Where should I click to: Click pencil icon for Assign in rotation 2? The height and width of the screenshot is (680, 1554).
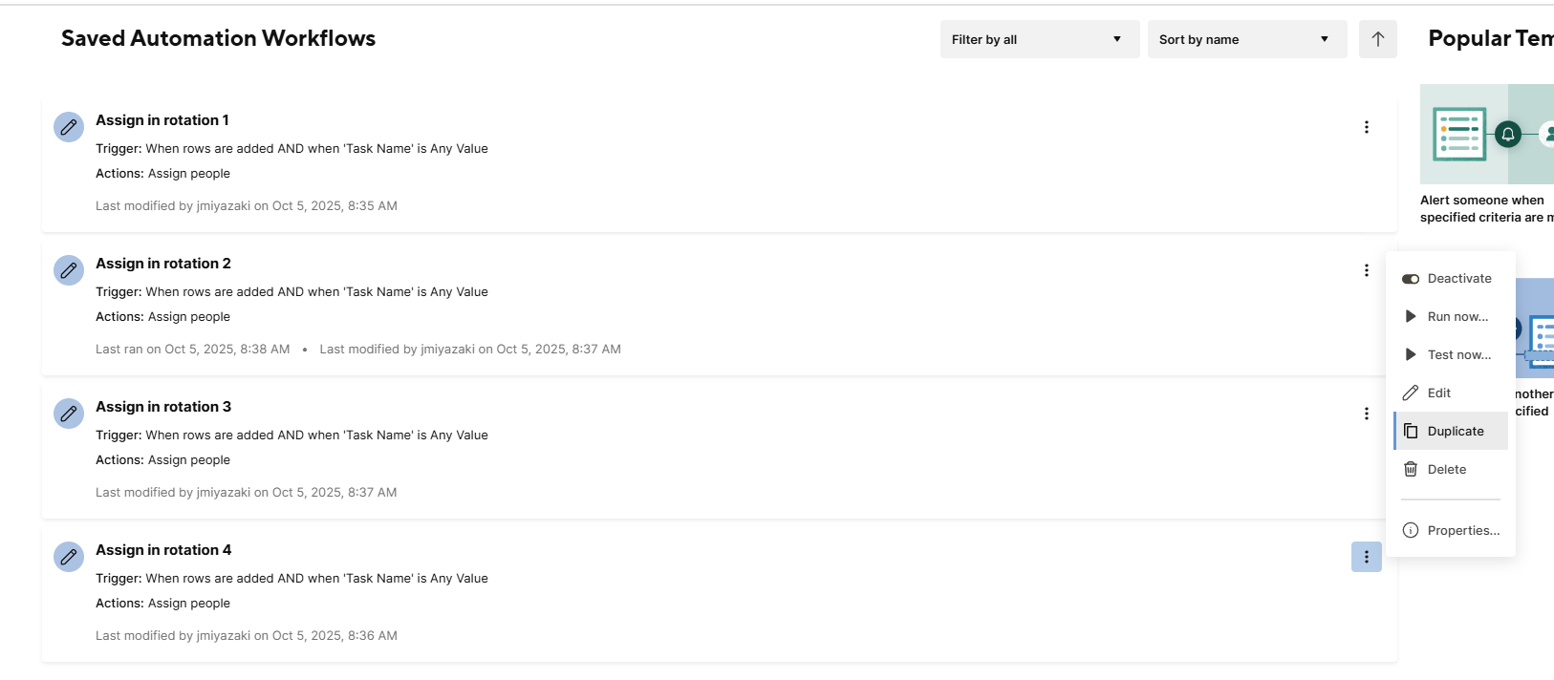coord(69,270)
